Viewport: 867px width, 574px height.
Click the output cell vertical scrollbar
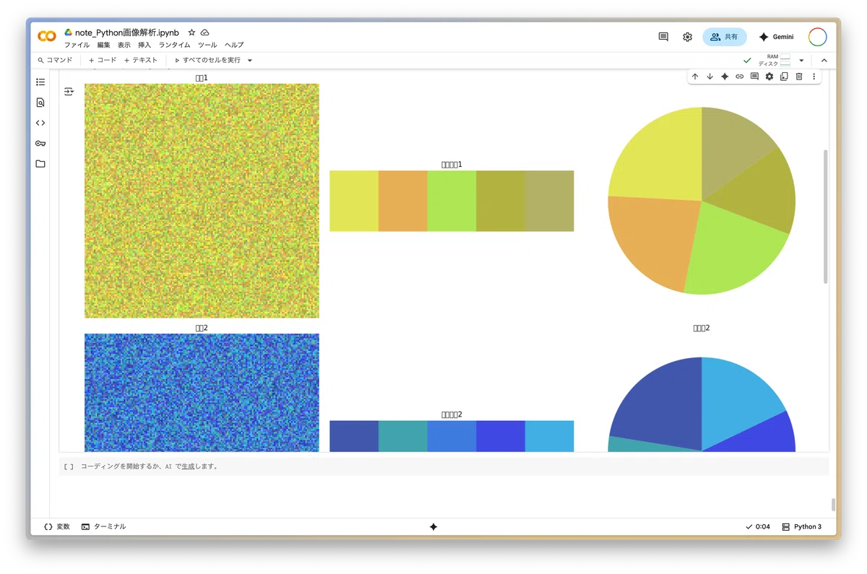(x=825, y=217)
